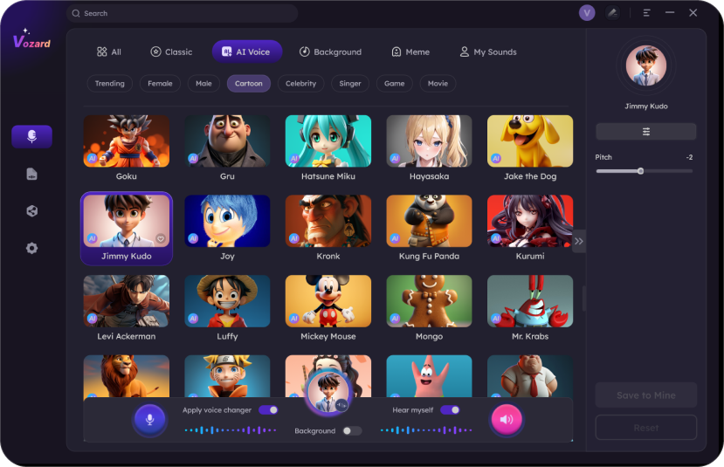This screenshot has width=724, height=467.
Task: Open settings gear in left sidebar
Action: (x=31, y=248)
